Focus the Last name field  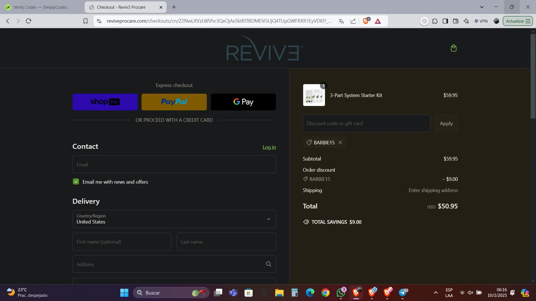[226, 242]
